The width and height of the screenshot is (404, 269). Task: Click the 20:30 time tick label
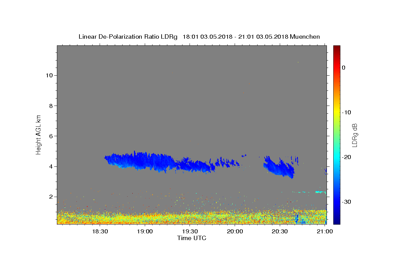coord(280,231)
